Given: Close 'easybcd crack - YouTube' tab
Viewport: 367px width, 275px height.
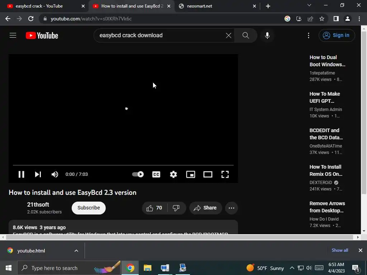Looking at the screenshot, I should pyautogui.click(x=83, y=6).
